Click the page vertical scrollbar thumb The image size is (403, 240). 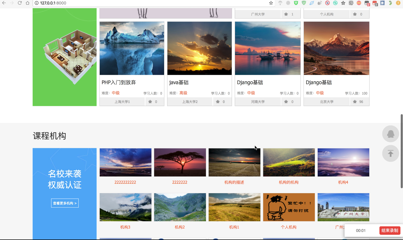pyautogui.click(x=401, y=151)
